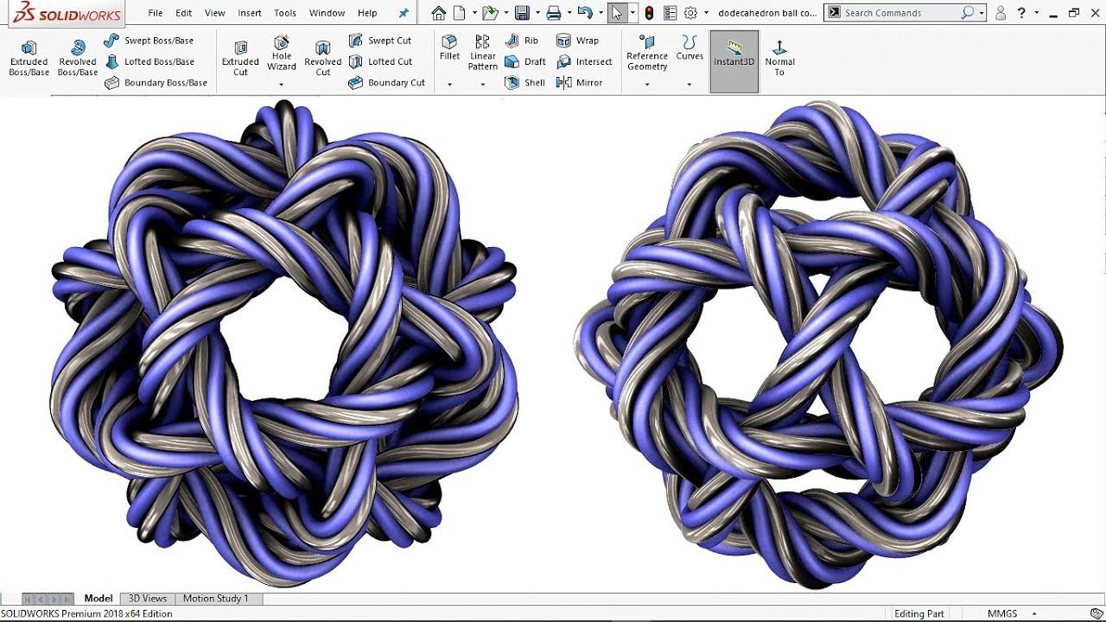
Task: Open the View menu
Action: (215, 13)
